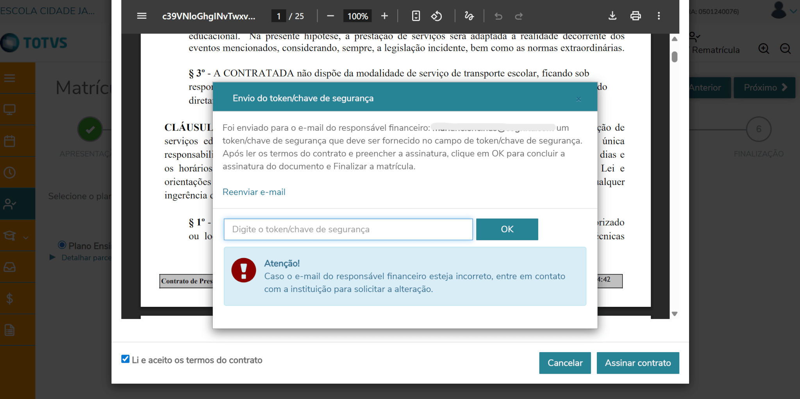Click the page zoom-out magnifier icon
This screenshot has height=399, width=800.
pyautogui.click(x=786, y=49)
